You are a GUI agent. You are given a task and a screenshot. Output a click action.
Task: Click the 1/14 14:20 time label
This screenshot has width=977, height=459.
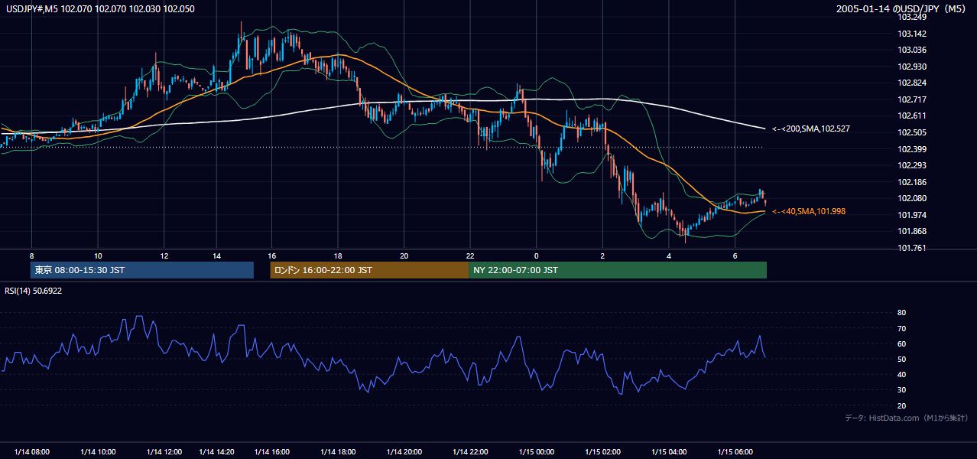click(216, 452)
